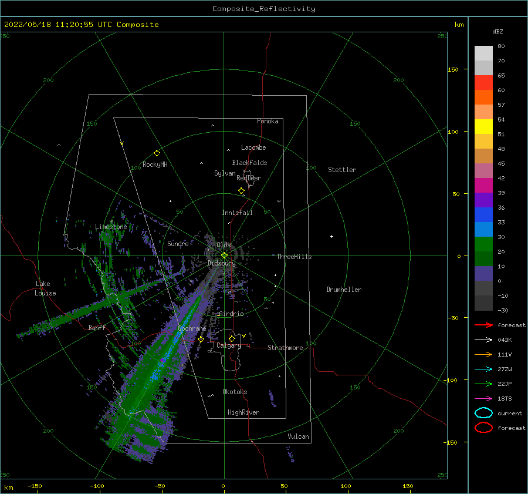Click the Vulcan label
The width and height of the screenshot is (528, 494).
tap(299, 436)
